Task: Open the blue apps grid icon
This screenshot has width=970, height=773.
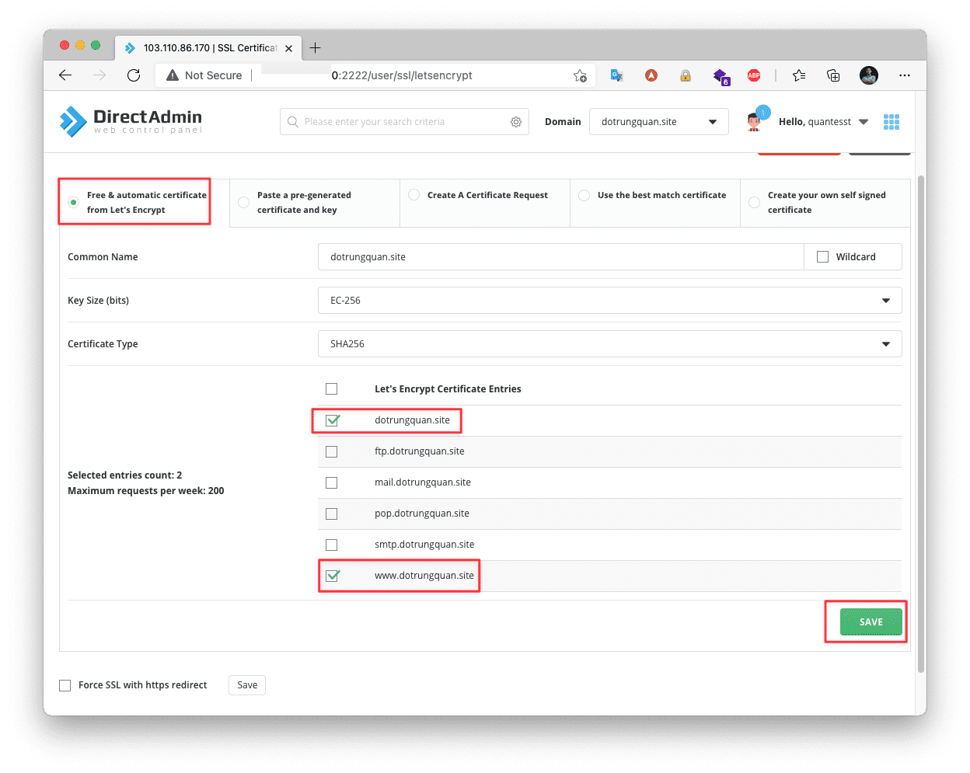Action: [891, 121]
